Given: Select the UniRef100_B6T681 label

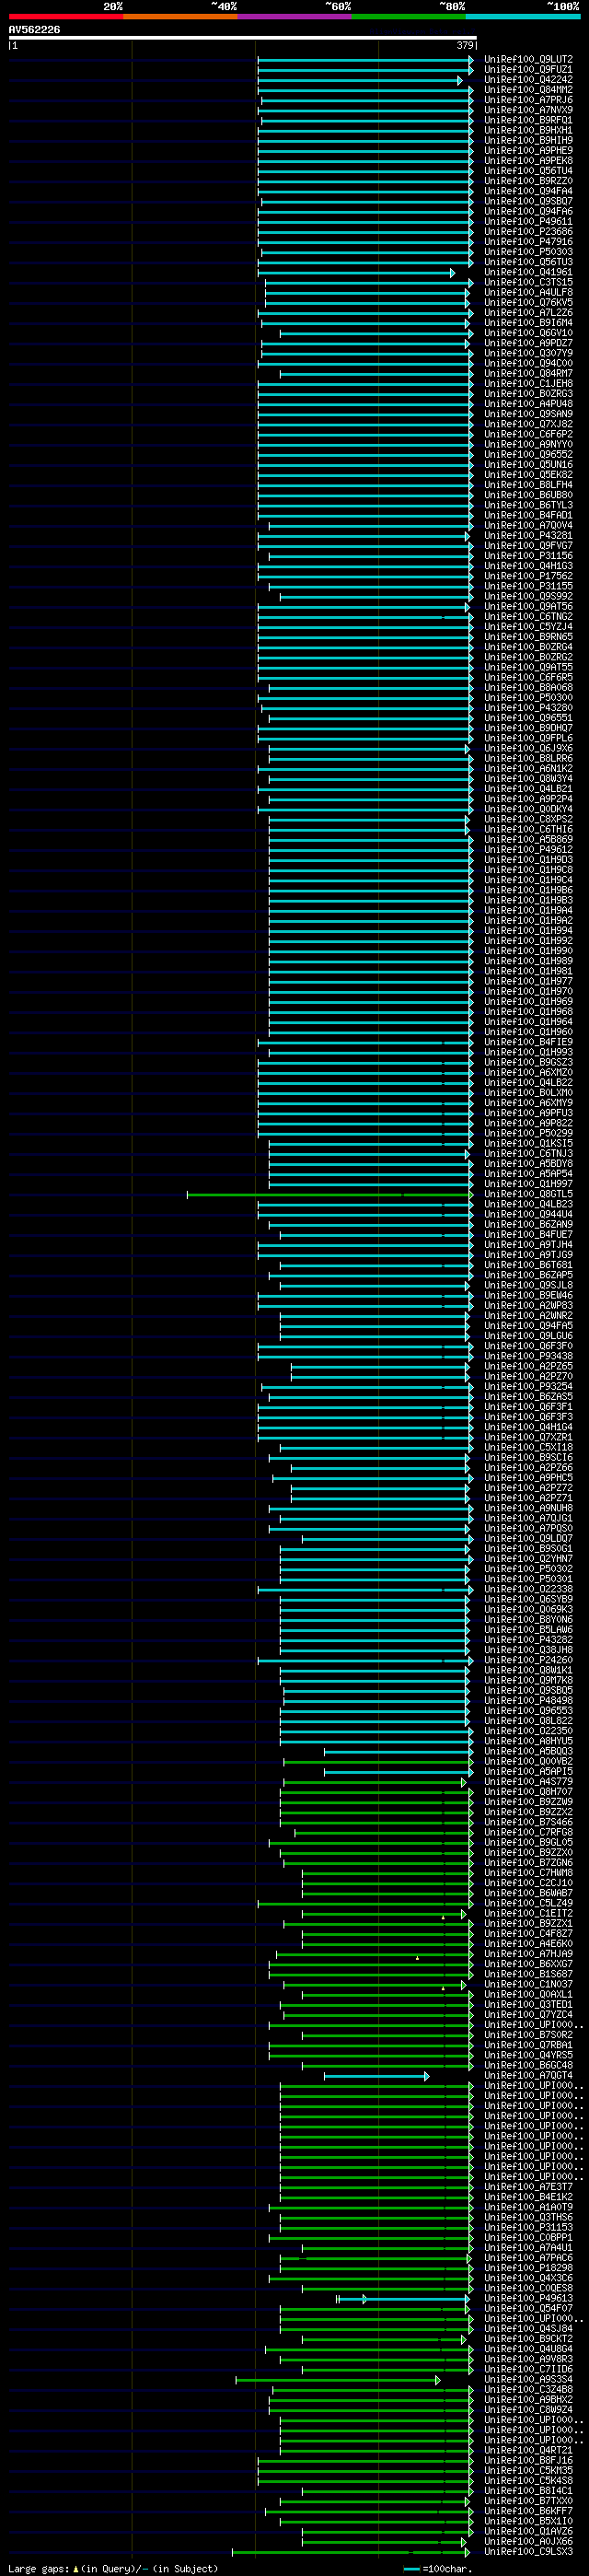Looking at the screenshot, I should click(529, 1265).
